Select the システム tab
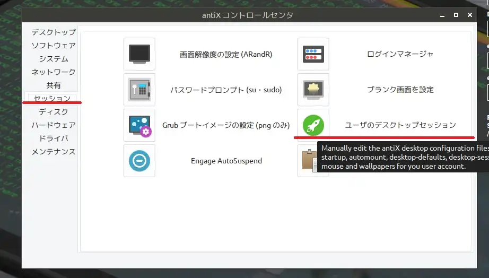This screenshot has height=278, width=489. click(x=53, y=59)
